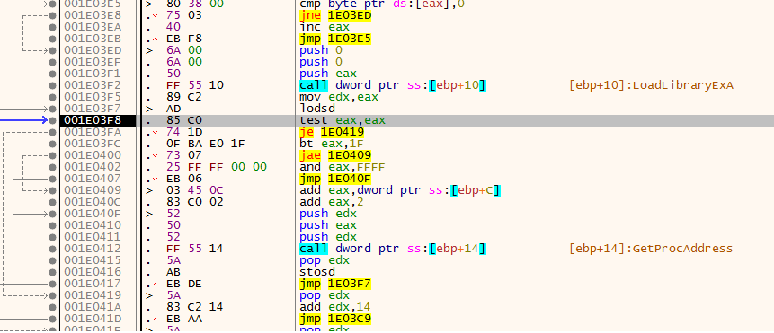Click the 'jmp 1E03F7' instruction

coord(335,284)
